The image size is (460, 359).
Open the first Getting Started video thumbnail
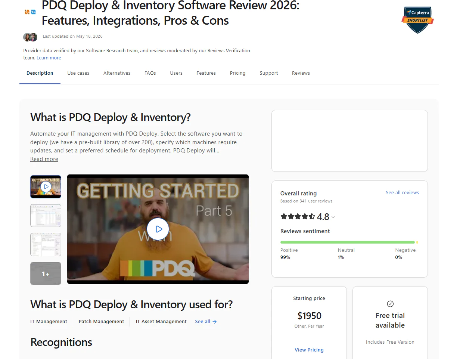(x=46, y=186)
